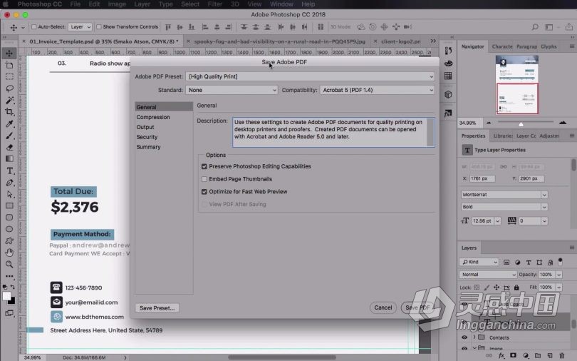
Task: Open the Layer menu in menu bar
Action: 142,4
